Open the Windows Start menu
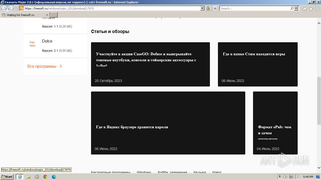321x180 pixels. [x=7, y=177]
